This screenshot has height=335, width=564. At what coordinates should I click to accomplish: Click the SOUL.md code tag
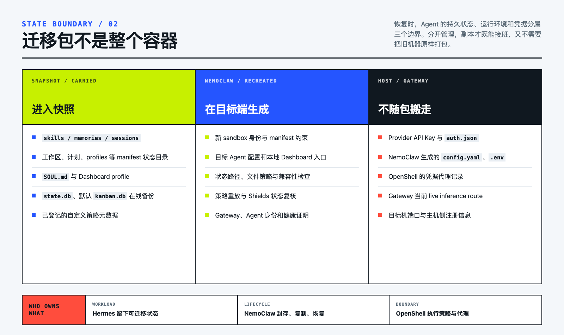click(55, 177)
